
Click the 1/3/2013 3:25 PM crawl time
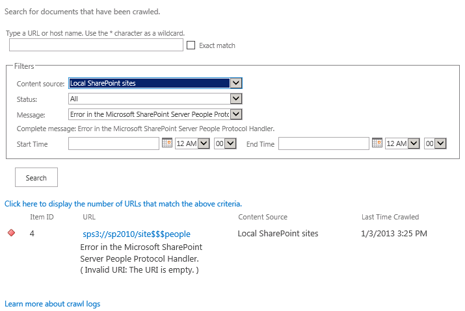pyautogui.click(x=394, y=234)
